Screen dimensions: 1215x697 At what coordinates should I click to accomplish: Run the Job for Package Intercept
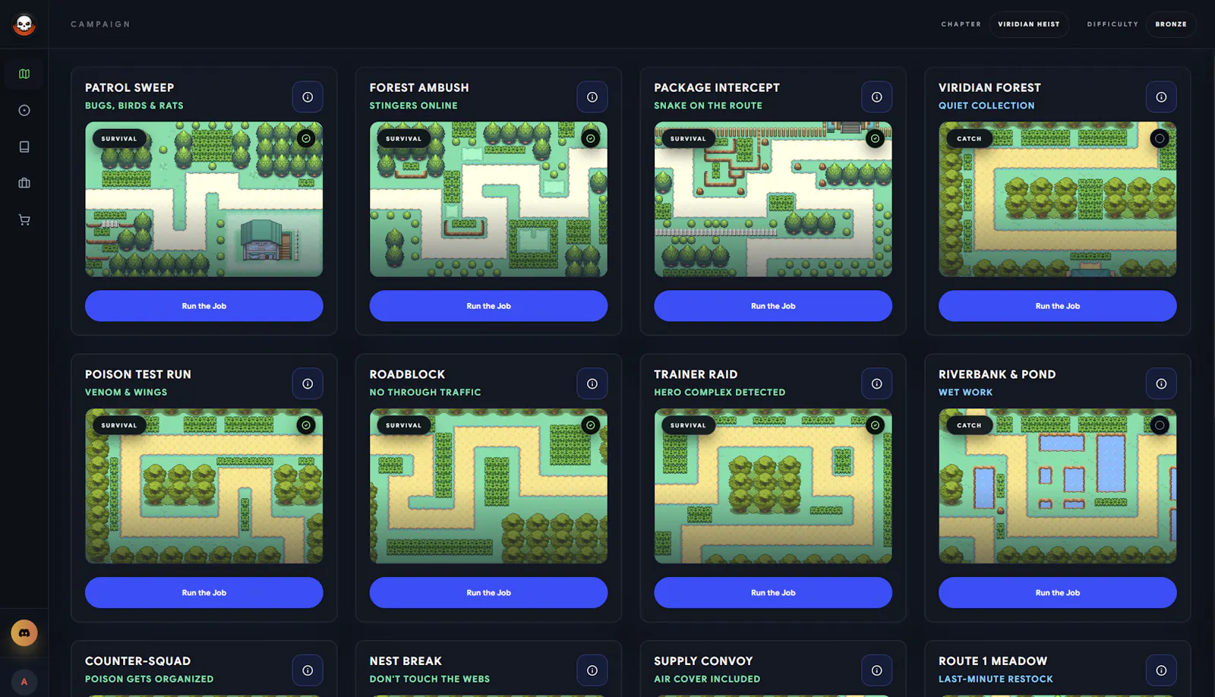click(x=773, y=306)
